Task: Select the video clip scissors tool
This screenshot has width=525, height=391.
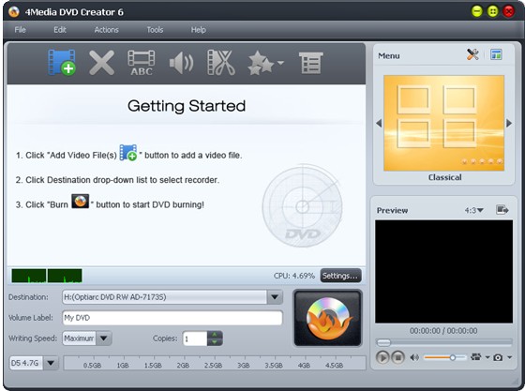Action: tap(221, 63)
